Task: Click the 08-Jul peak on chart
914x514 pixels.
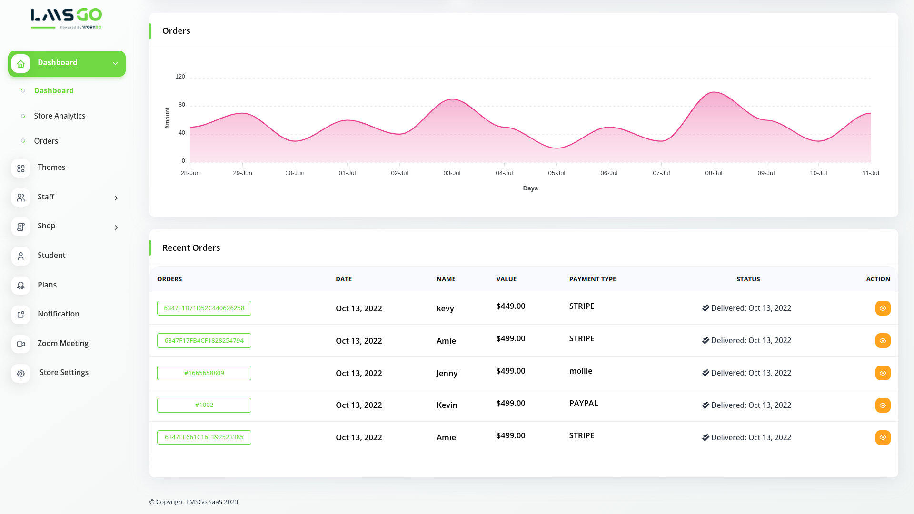Action: pyautogui.click(x=714, y=92)
